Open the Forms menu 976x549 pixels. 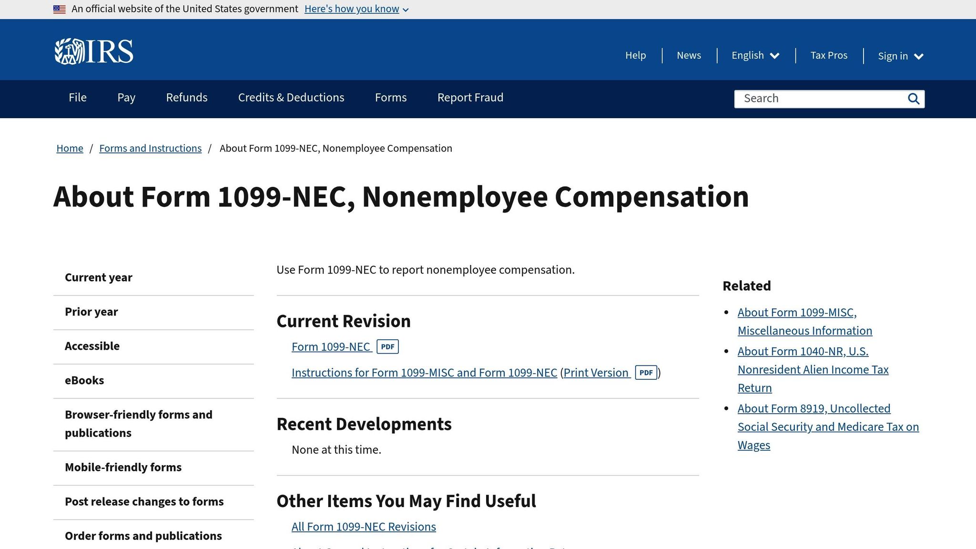pyautogui.click(x=391, y=98)
